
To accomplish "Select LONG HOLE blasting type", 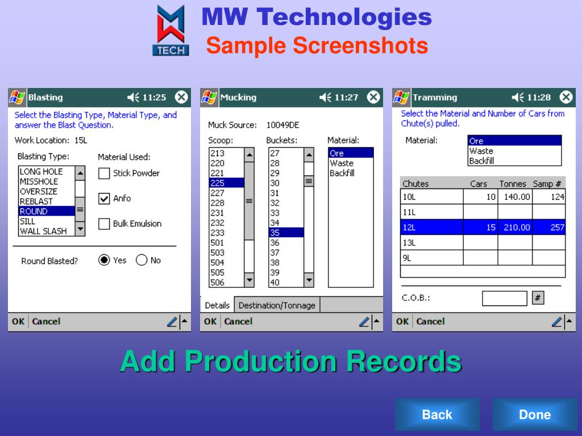I will pyautogui.click(x=47, y=171).
